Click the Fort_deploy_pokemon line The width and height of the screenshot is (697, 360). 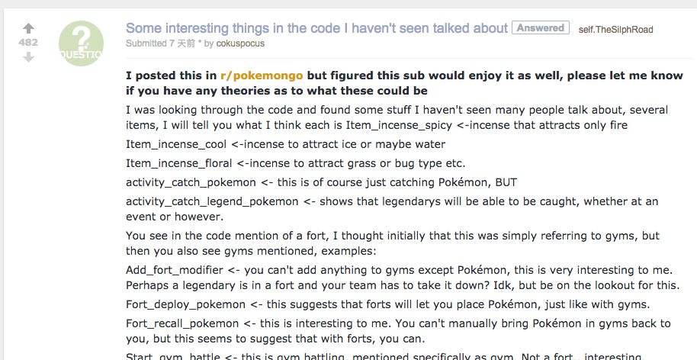pos(387,304)
